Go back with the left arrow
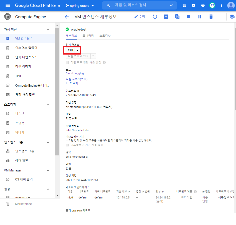Screen dimensions: 236x225 [67, 17]
